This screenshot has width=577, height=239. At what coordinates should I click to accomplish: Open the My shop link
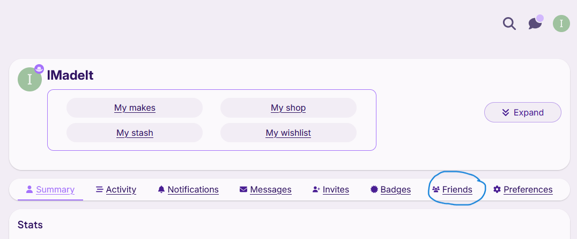coord(288,108)
